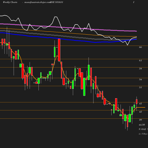
Task: Click the price axis label 39
Action: coord(140,120)
